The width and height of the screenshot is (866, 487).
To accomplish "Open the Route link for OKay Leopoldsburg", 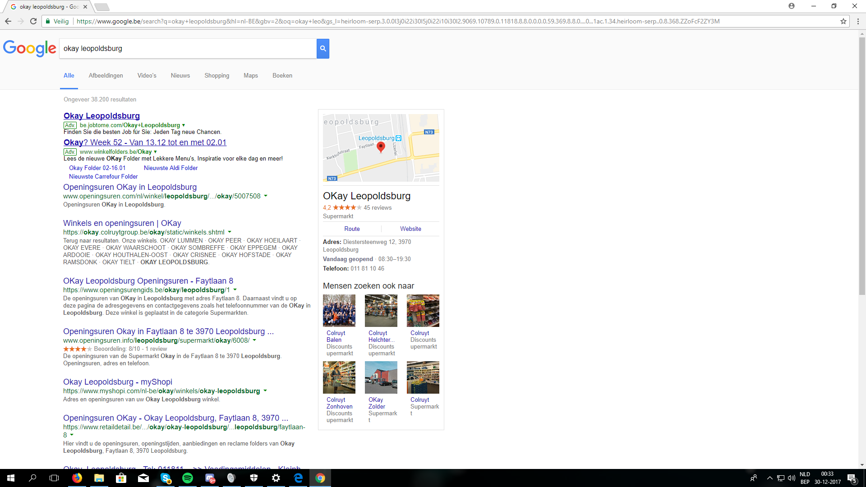I will [352, 229].
